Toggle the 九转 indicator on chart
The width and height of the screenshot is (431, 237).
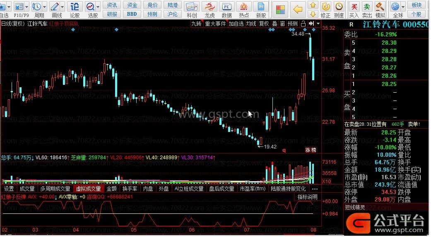click(x=197, y=24)
